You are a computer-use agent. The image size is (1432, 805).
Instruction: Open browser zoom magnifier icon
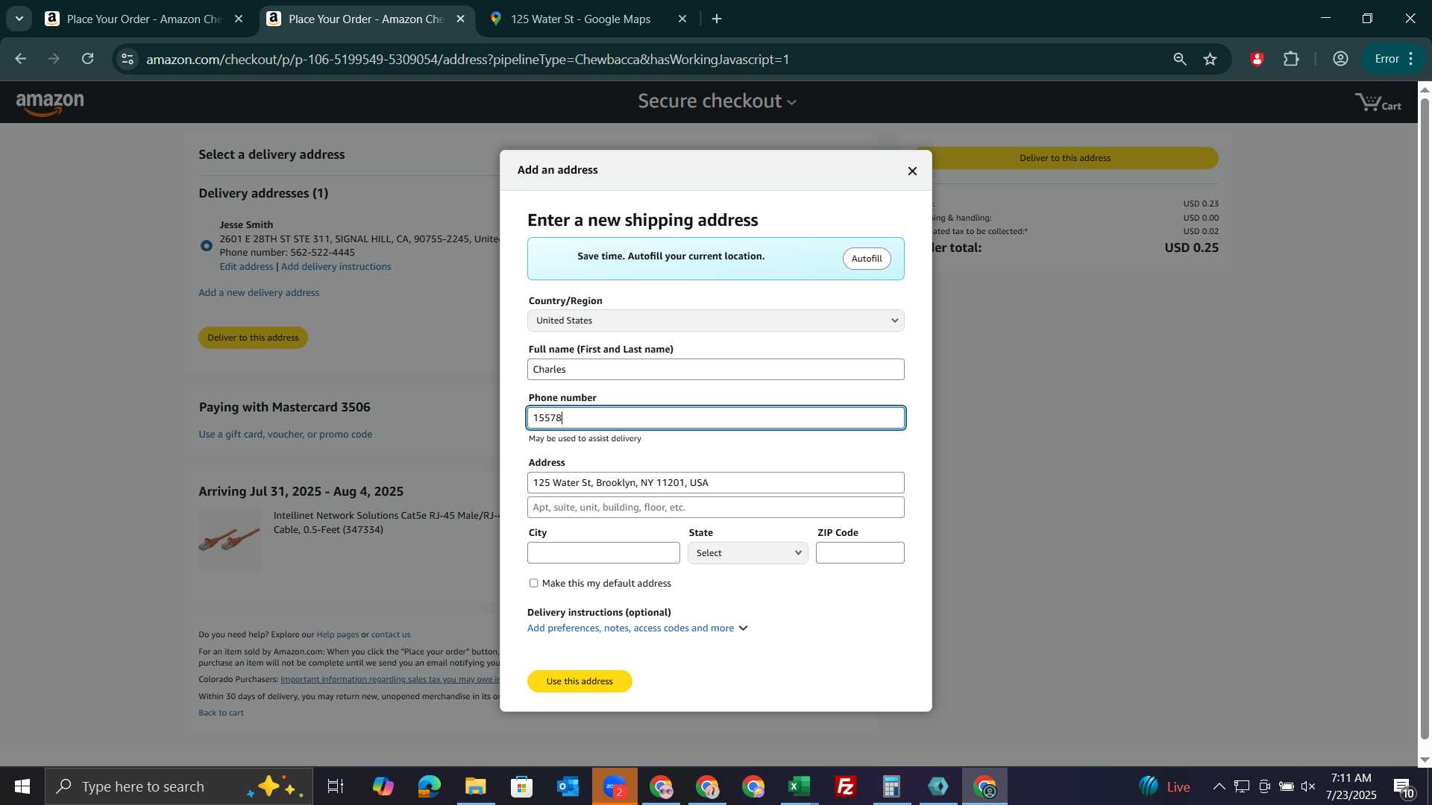[x=1179, y=59]
